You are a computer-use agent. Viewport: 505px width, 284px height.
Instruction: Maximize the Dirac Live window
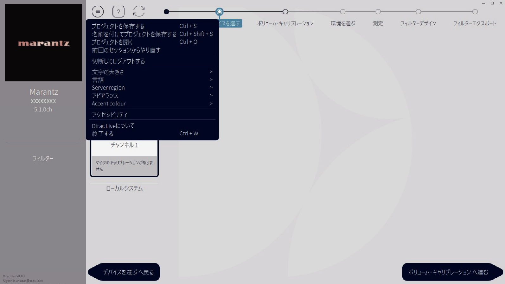coord(492,3)
